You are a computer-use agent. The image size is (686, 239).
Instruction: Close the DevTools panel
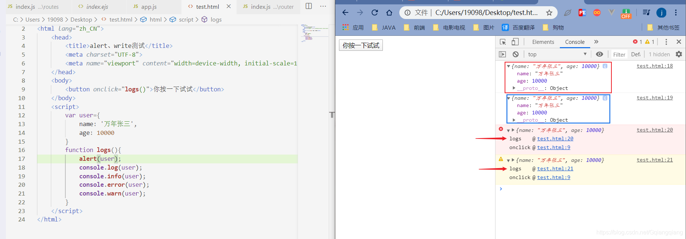pos(679,42)
